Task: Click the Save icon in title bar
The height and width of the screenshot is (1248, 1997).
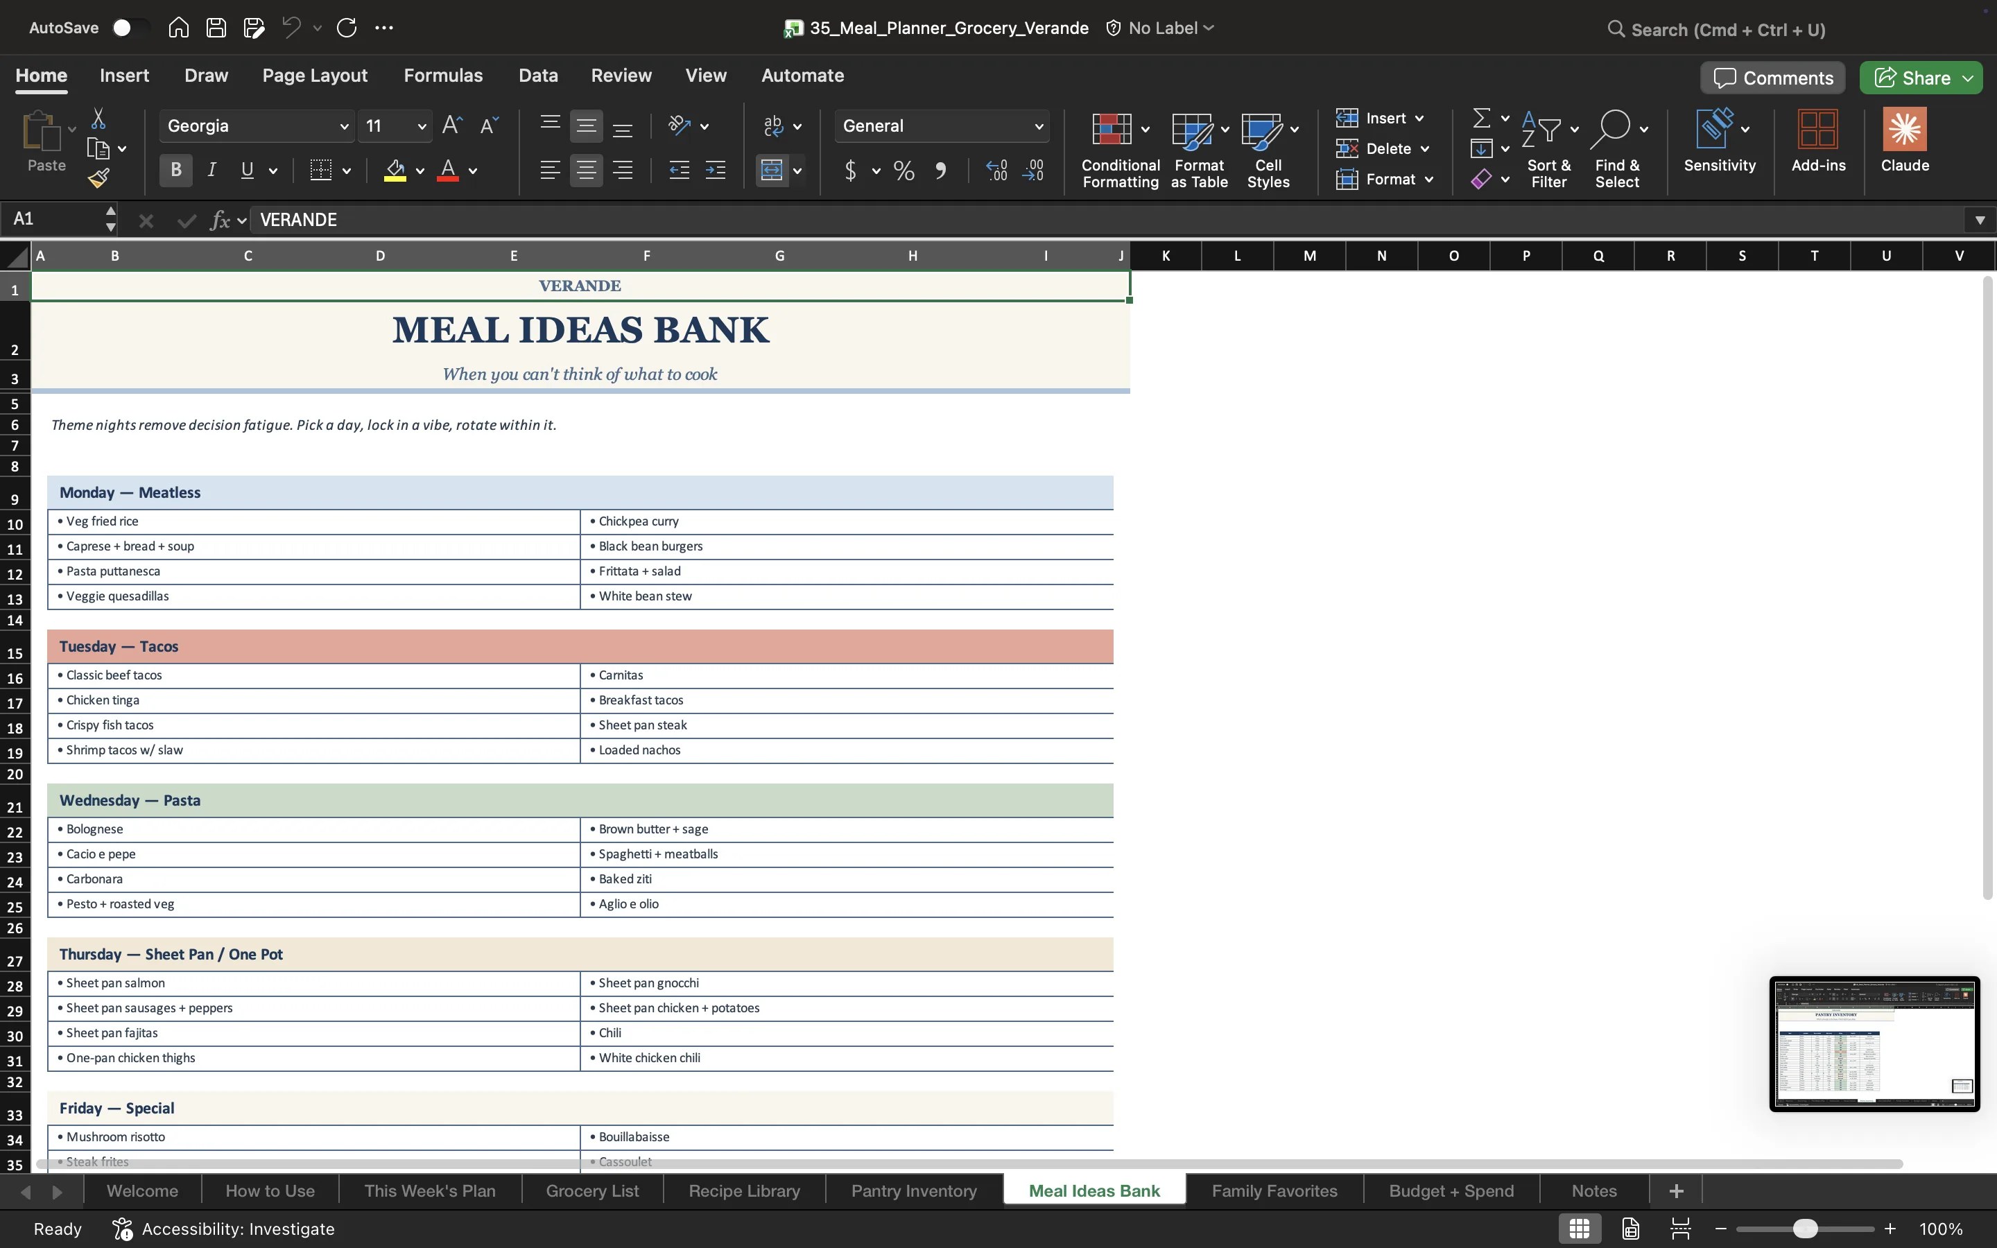Action: click(216, 28)
